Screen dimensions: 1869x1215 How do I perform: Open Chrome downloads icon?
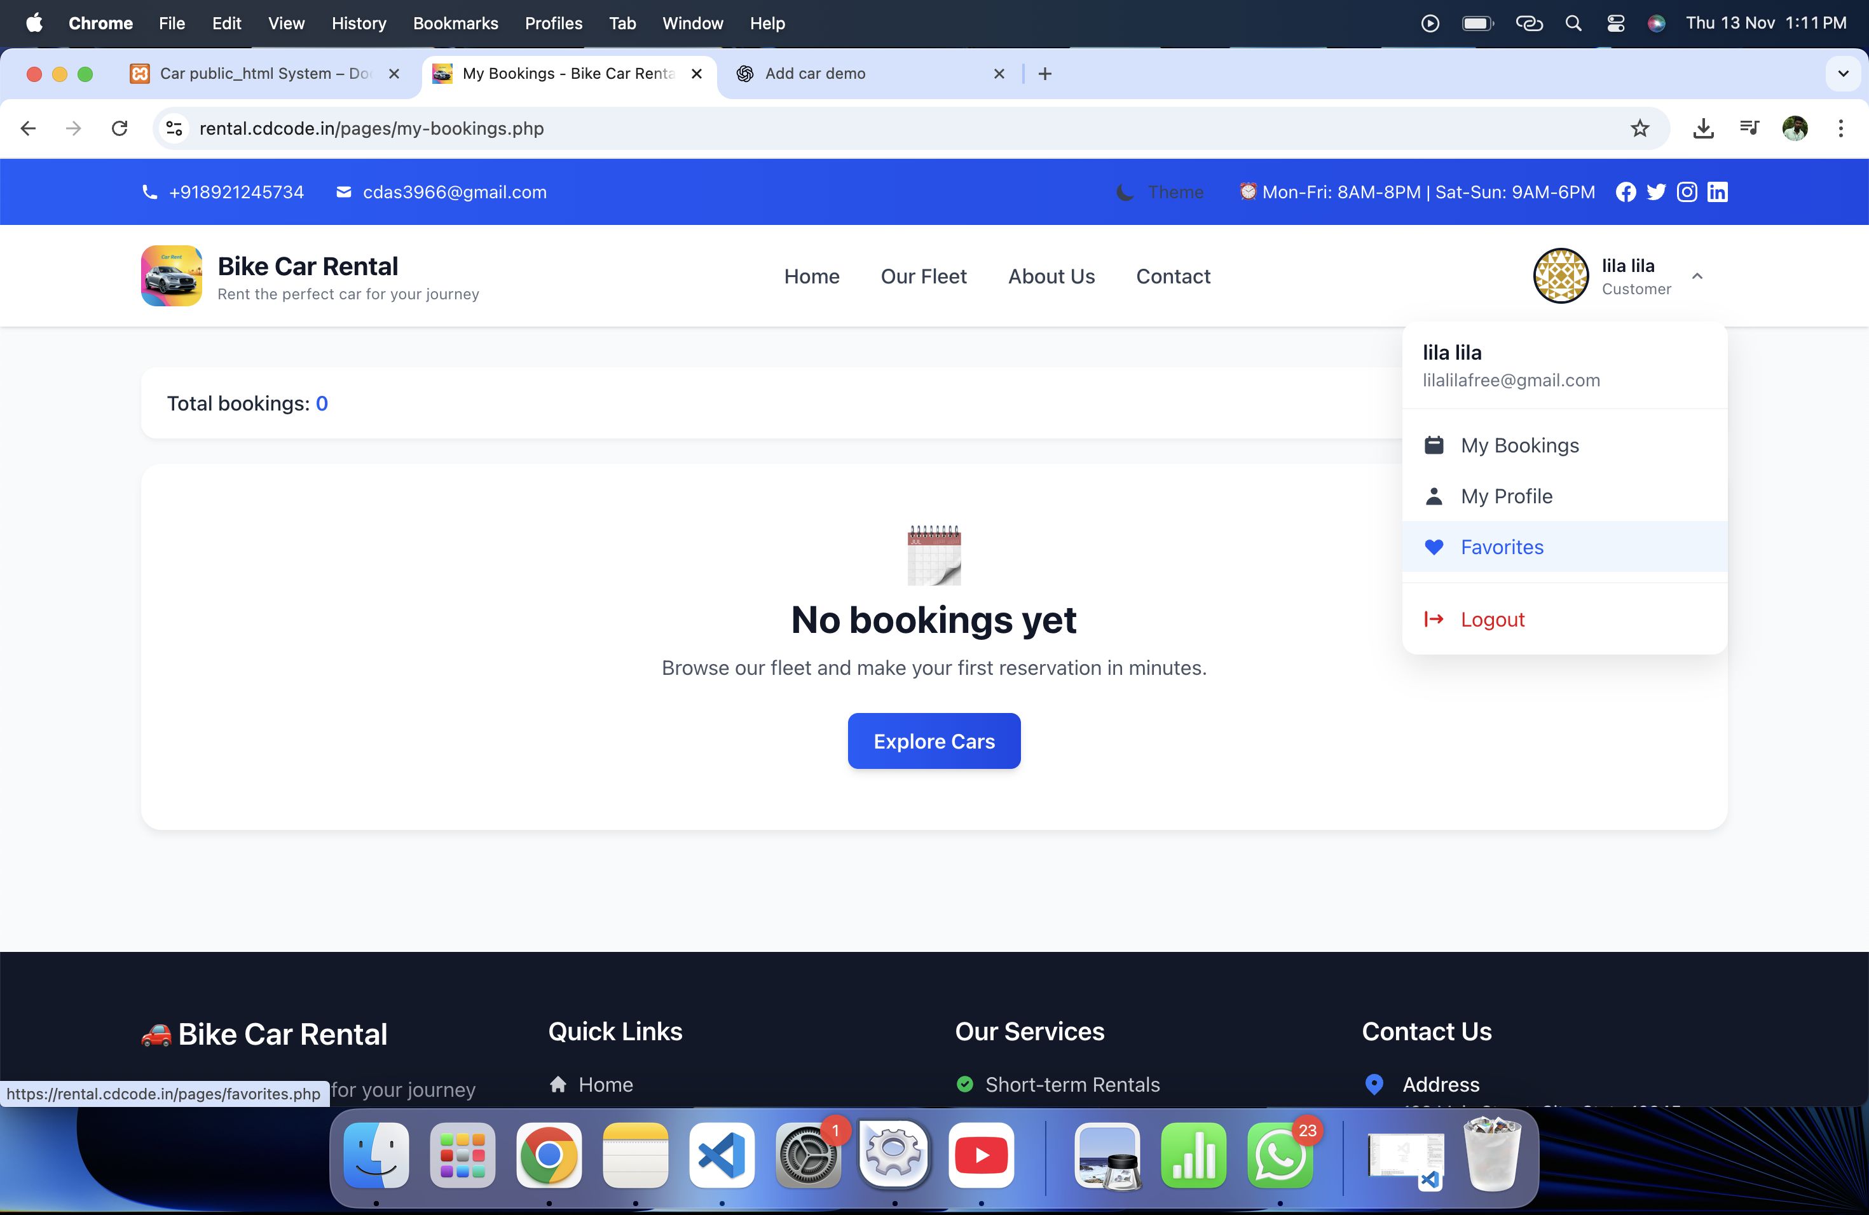[1702, 129]
